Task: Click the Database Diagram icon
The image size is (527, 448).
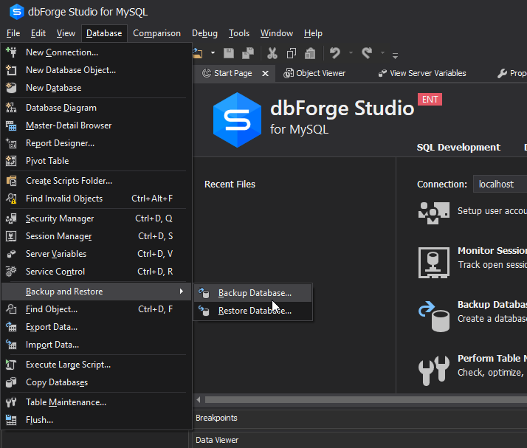Action: pyautogui.click(x=11, y=108)
